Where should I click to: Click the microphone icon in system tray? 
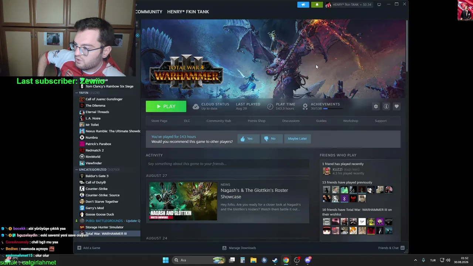(423, 260)
